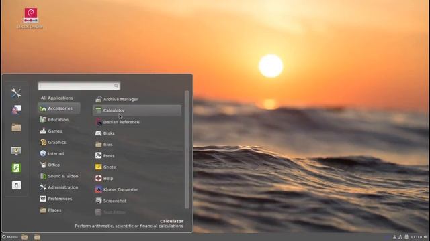This screenshot has width=430, height=241.
Task: Select the Places category
Action: [59, 210]
